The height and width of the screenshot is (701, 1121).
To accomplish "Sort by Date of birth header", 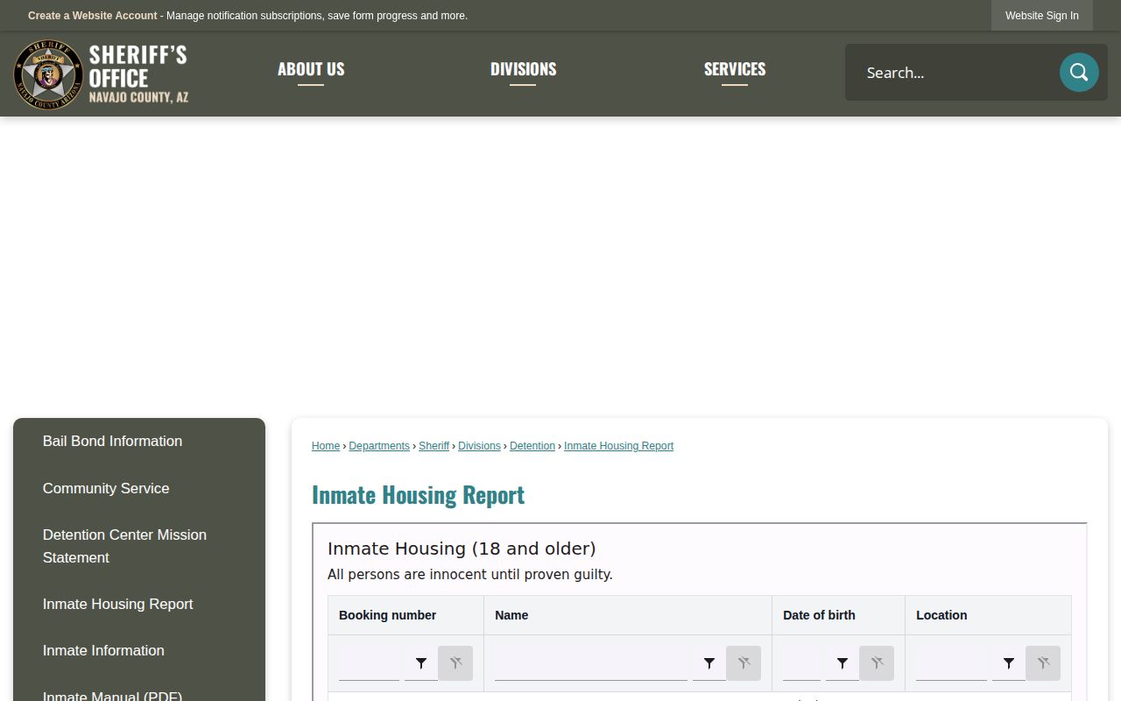I will [x=838, y=615].
